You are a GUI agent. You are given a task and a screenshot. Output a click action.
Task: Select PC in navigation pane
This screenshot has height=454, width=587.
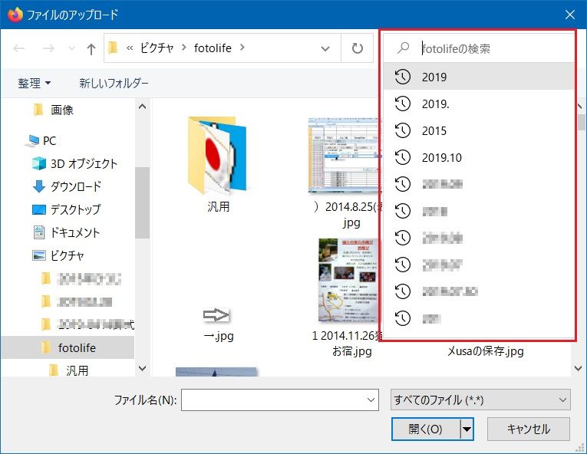pyautogui.click(x=49, y=141)
